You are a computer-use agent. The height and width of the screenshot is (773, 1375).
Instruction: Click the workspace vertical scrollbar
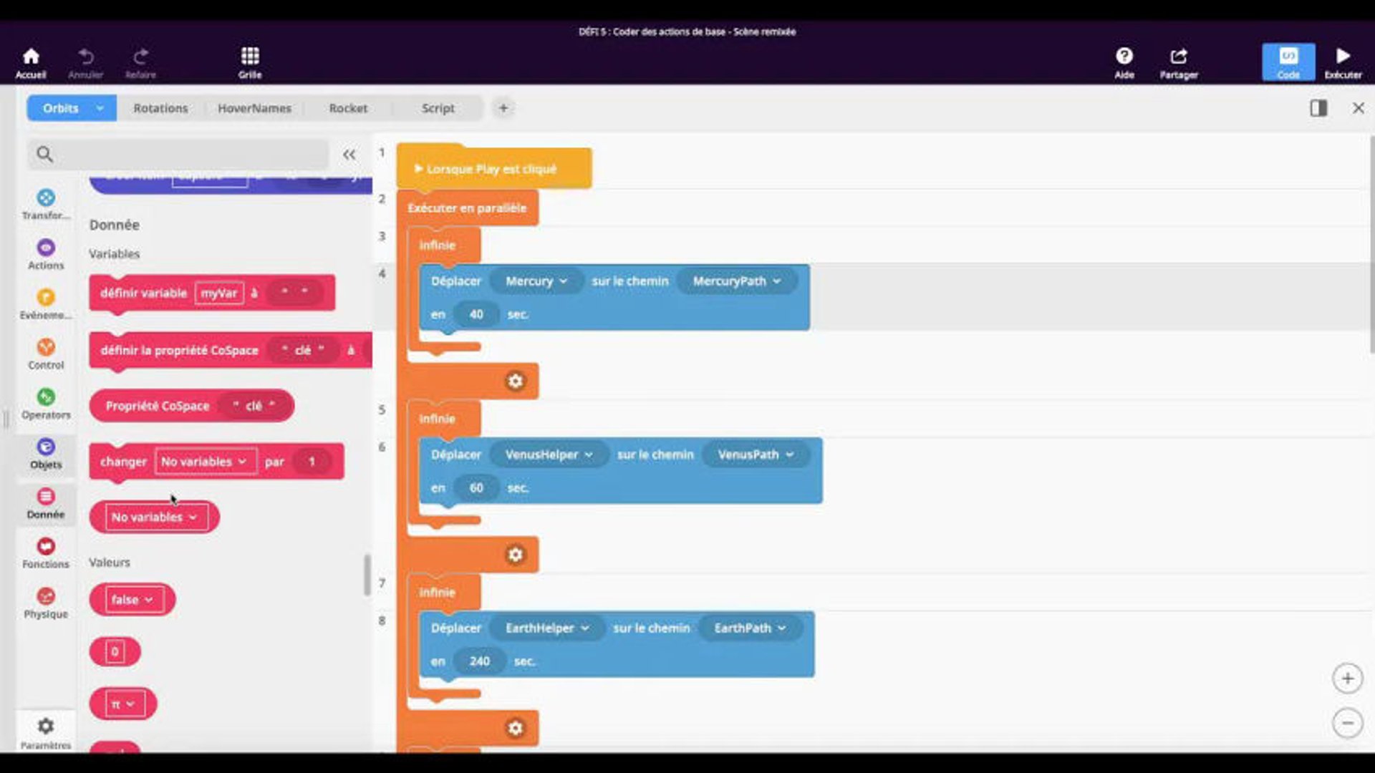[x=1371, y=243]
